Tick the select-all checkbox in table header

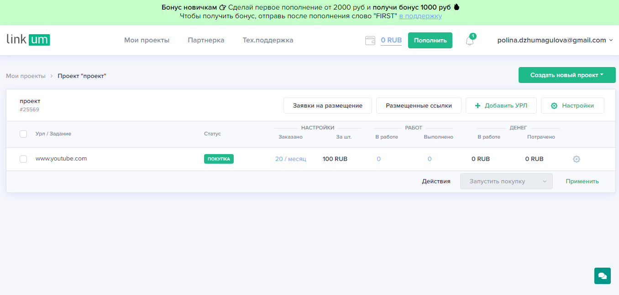pyautogui.click(x=23, y=134)
